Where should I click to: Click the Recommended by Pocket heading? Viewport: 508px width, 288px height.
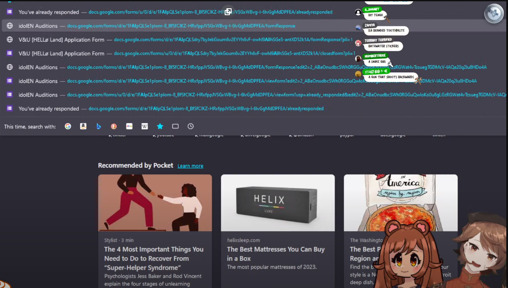tap(136, 166)
